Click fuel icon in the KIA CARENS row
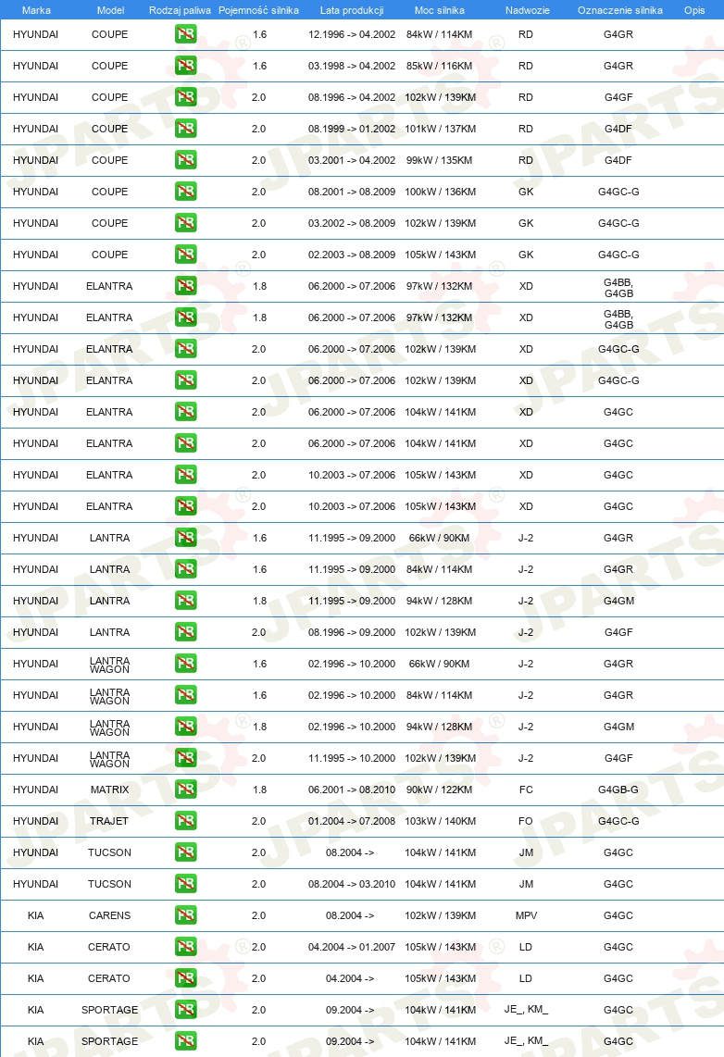Screen dimensions: 724x1057 pos(185,914)
